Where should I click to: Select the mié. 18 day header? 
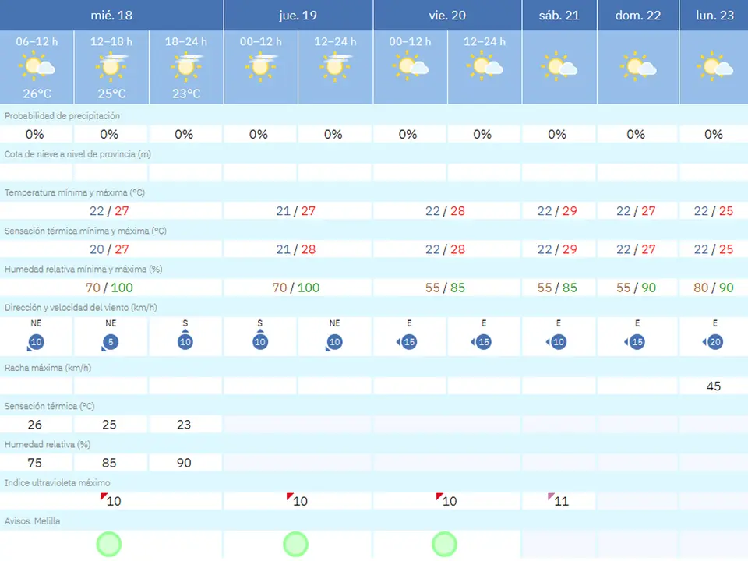[111, 16]
